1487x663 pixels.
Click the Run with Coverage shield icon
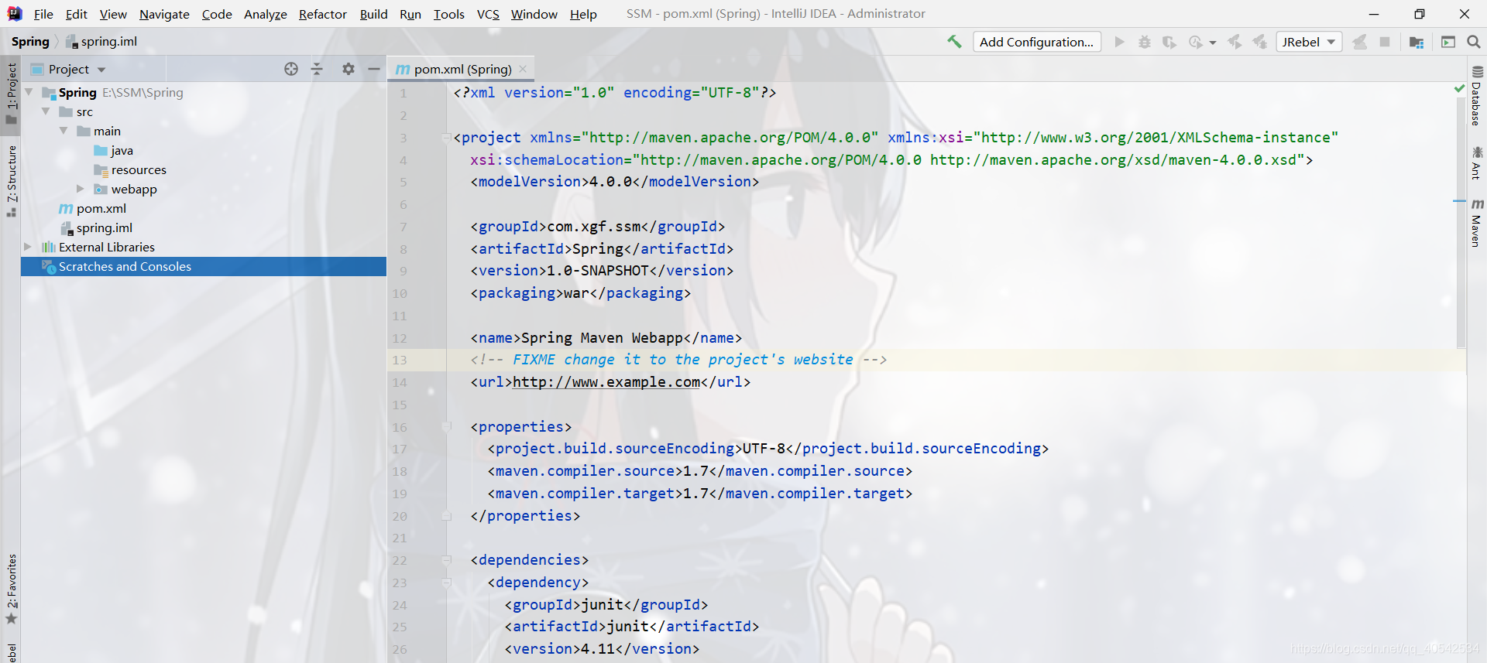1169,42
